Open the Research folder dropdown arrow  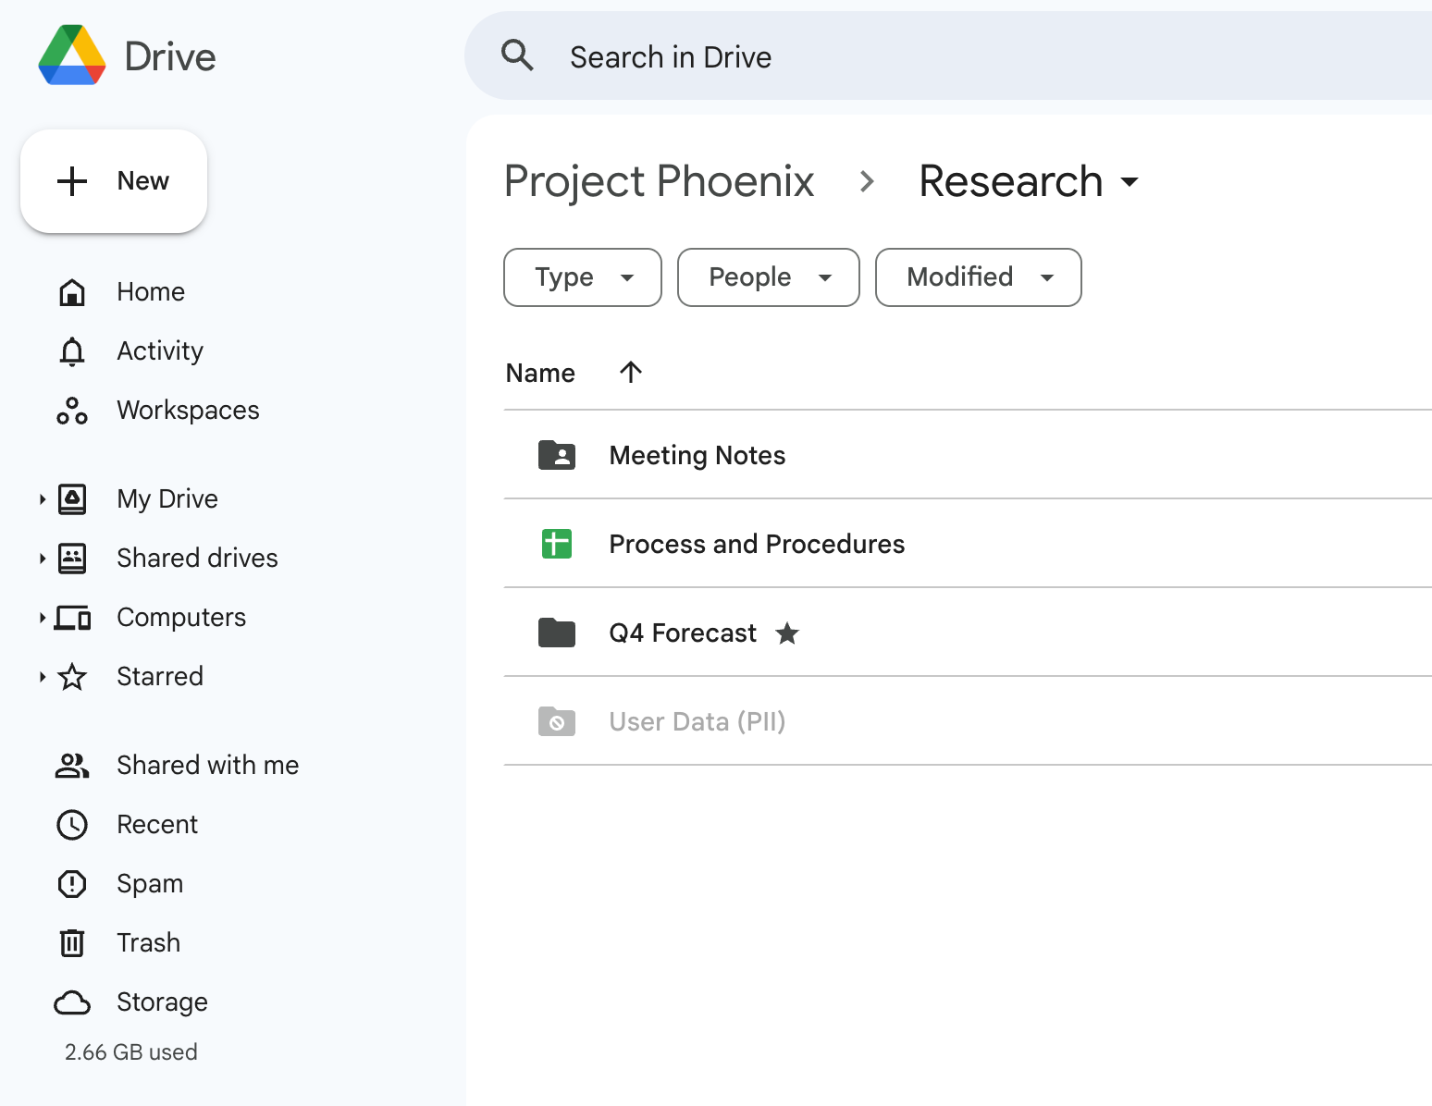pyautogui.click(x=1130, y=182)
